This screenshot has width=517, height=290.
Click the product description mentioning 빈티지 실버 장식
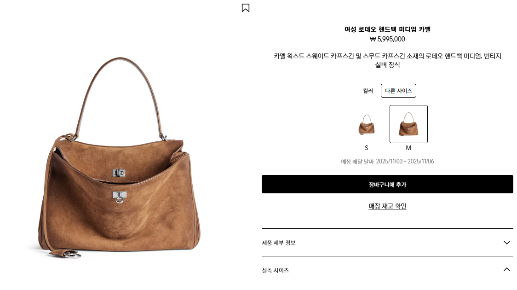(x=387, y=60)
